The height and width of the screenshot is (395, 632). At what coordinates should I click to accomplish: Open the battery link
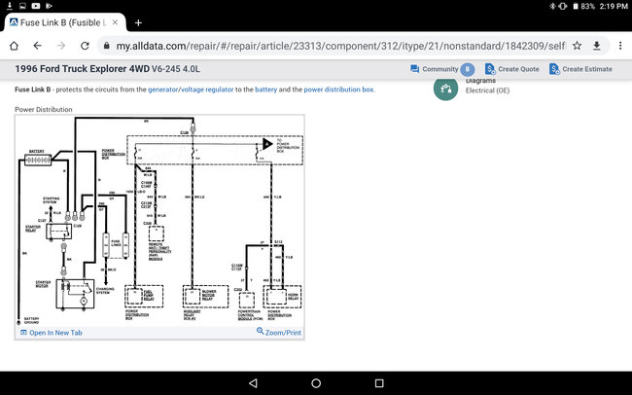coord(266,90)
